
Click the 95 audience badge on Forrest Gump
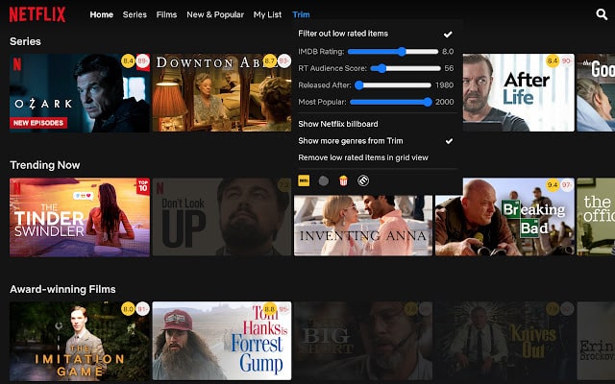tap(284, 309)
